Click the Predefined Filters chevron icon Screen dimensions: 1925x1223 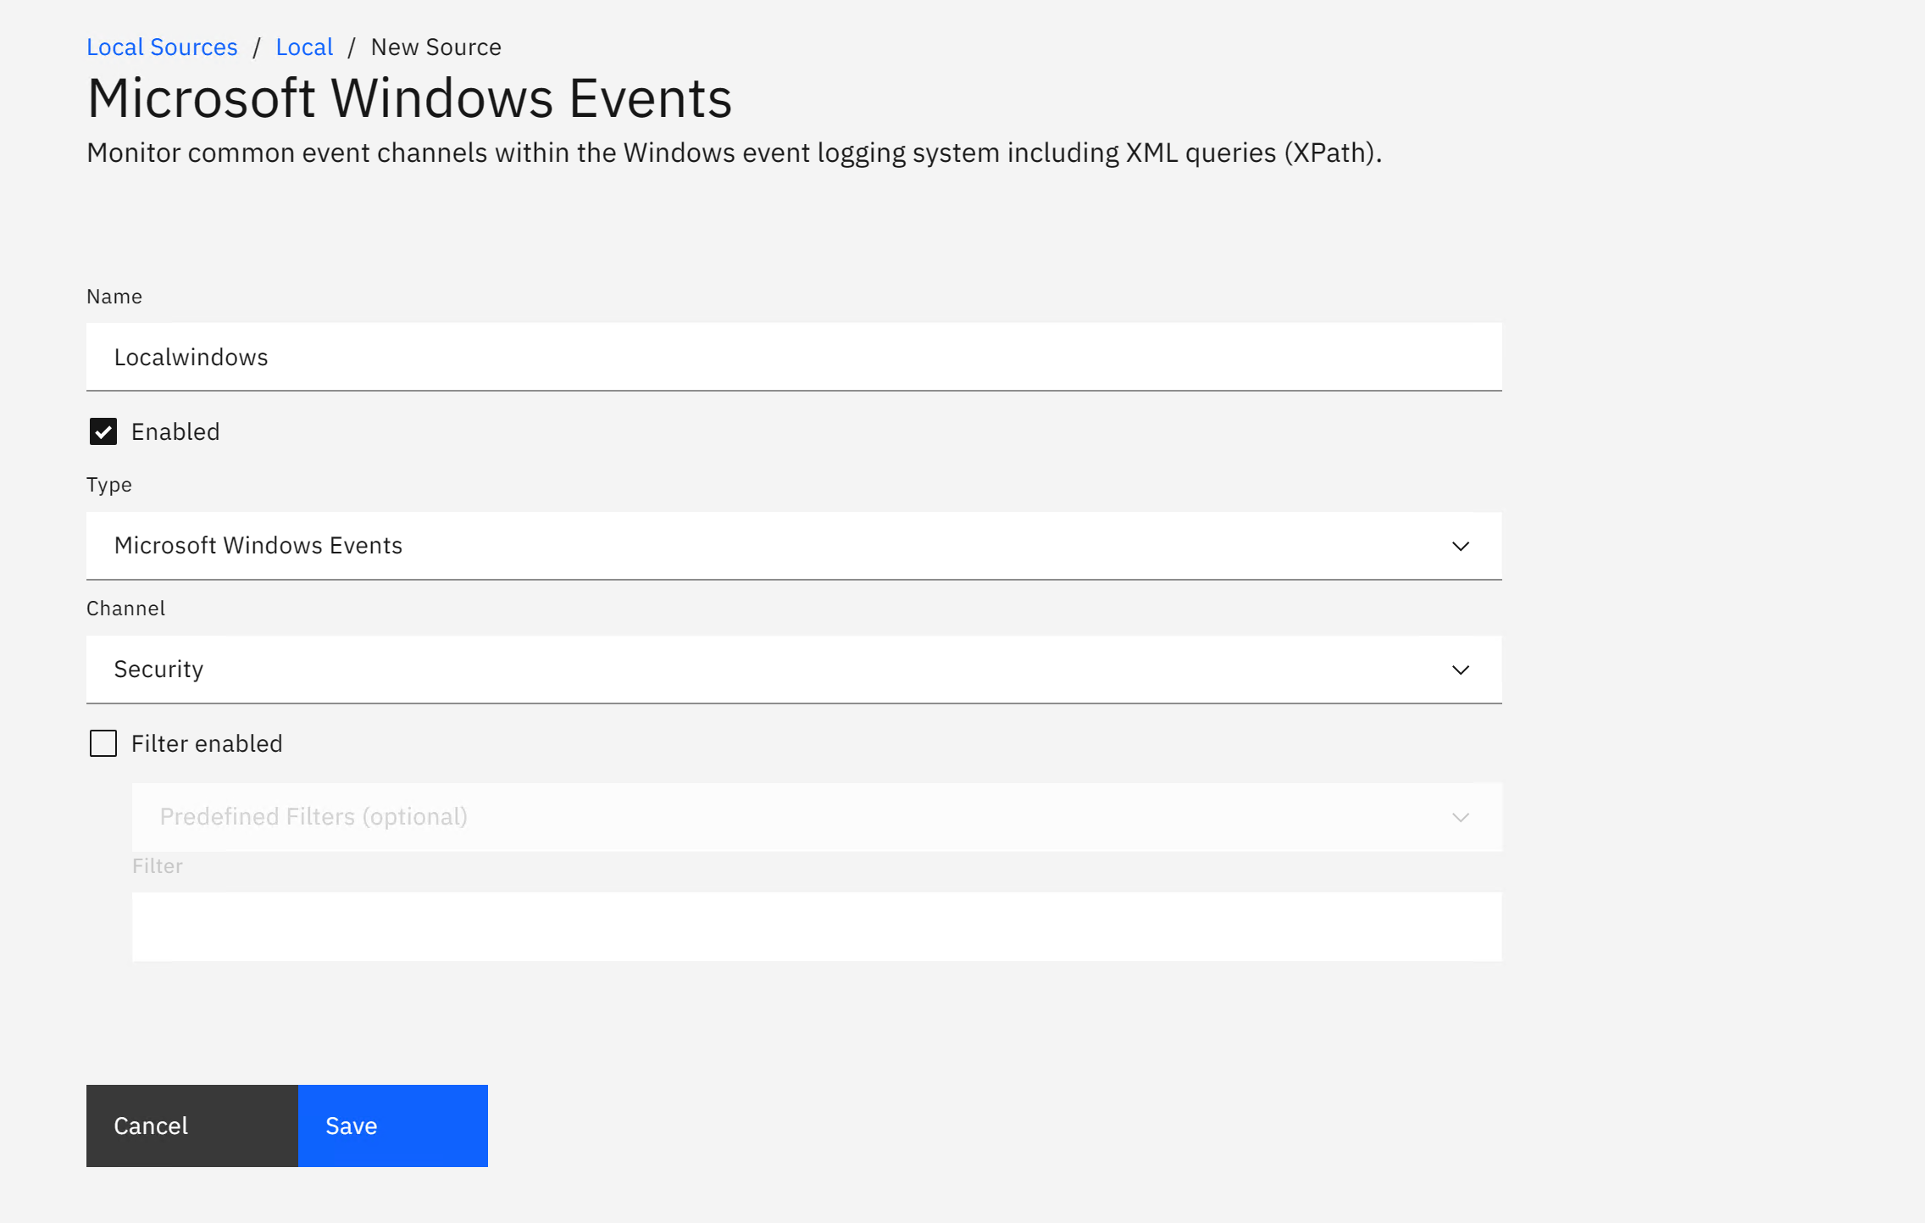[x=1460, y=818]
